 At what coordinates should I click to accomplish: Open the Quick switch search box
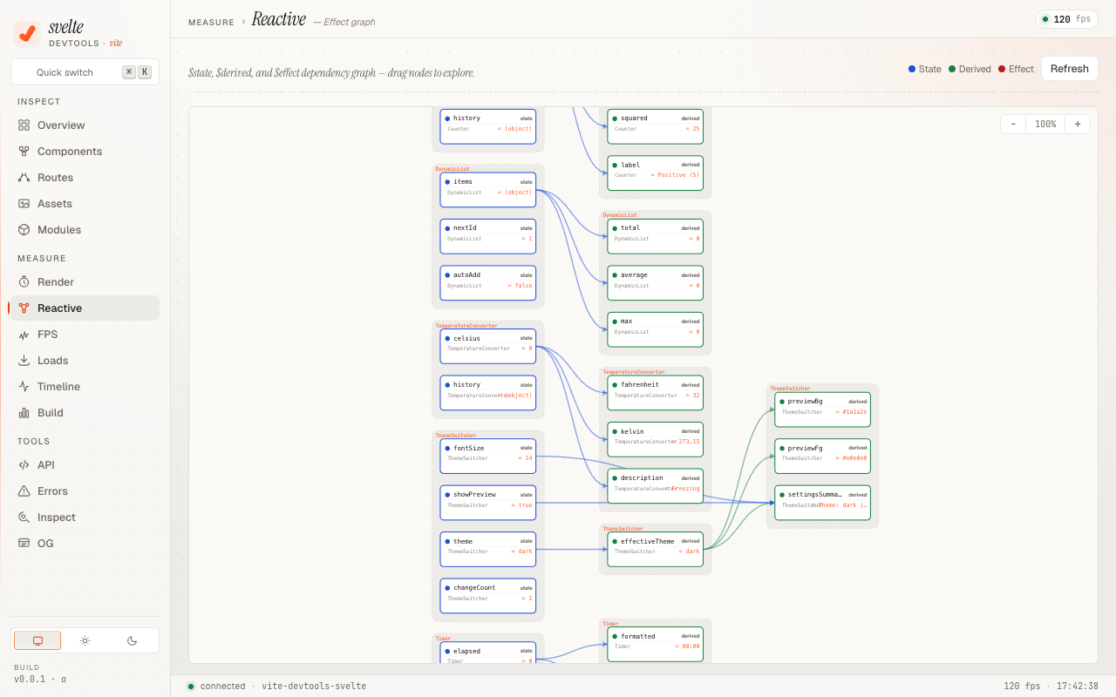pyautogui.click(x=85, y=72)
